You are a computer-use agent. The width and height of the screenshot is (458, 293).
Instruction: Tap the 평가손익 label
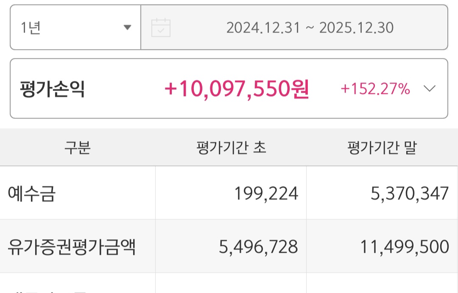(x=52, y=89)
